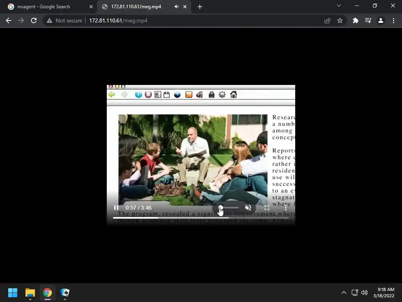The height and width of the screenshot is (302, 402).
Task: Open the Solitaire cards taskbar app
Action: 65,293
